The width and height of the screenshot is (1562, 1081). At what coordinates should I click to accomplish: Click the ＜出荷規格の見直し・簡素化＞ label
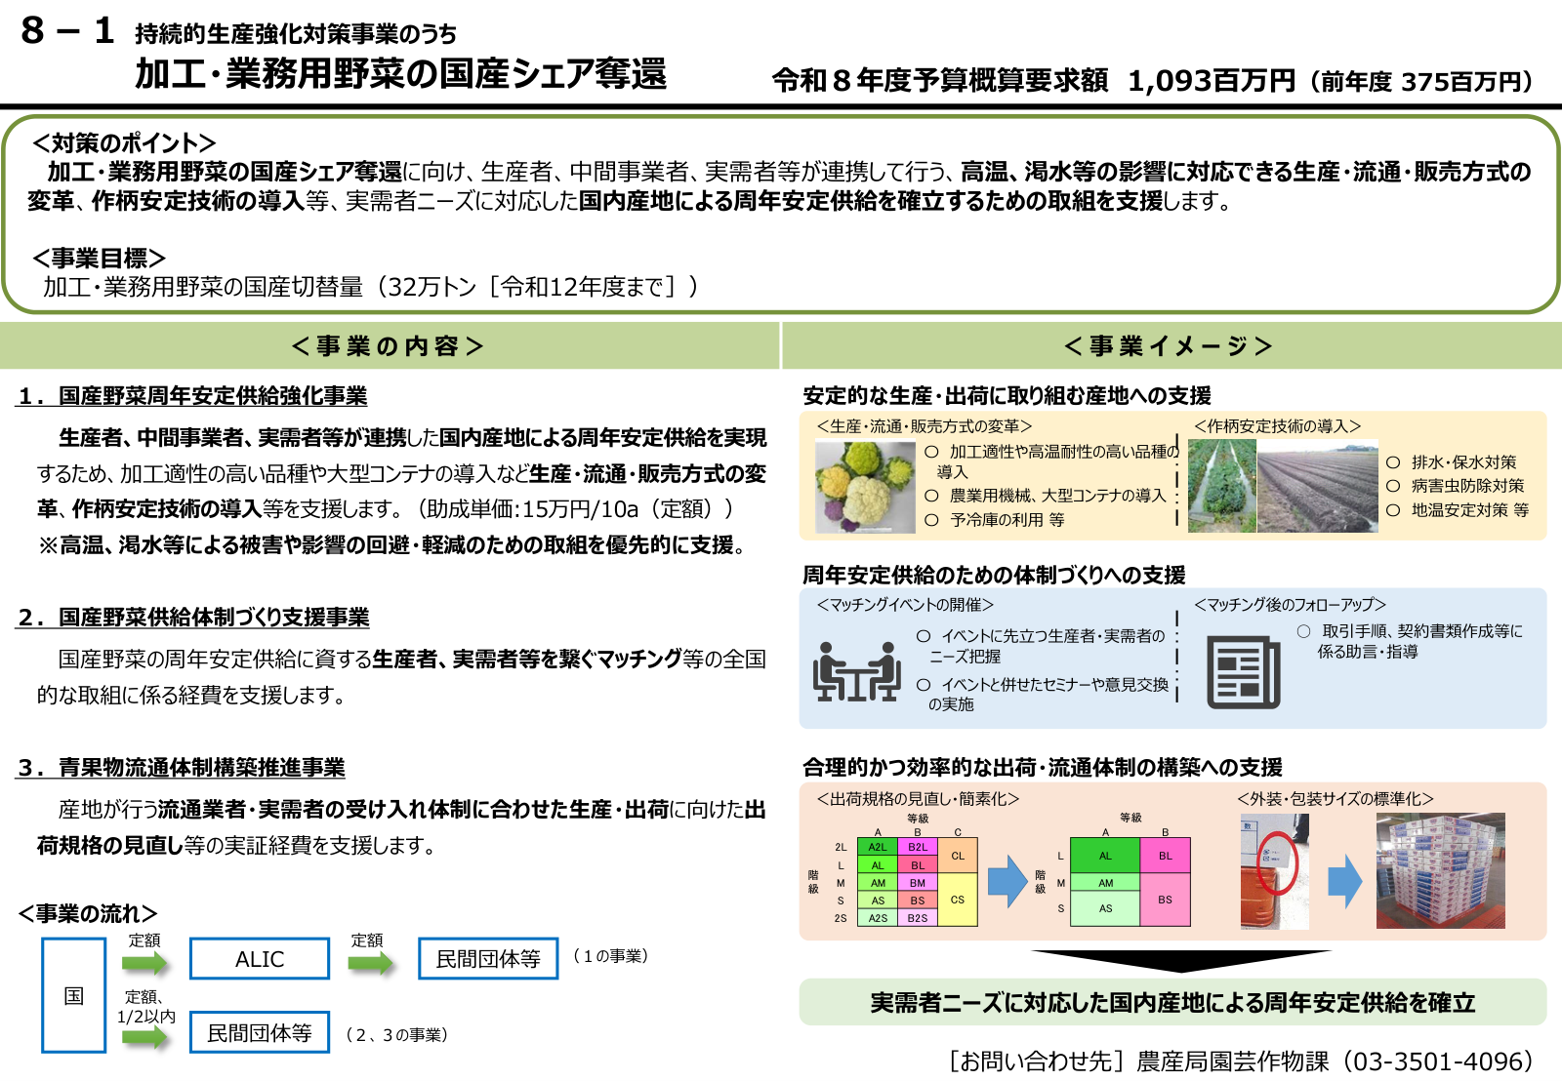(x=919, y=799)
